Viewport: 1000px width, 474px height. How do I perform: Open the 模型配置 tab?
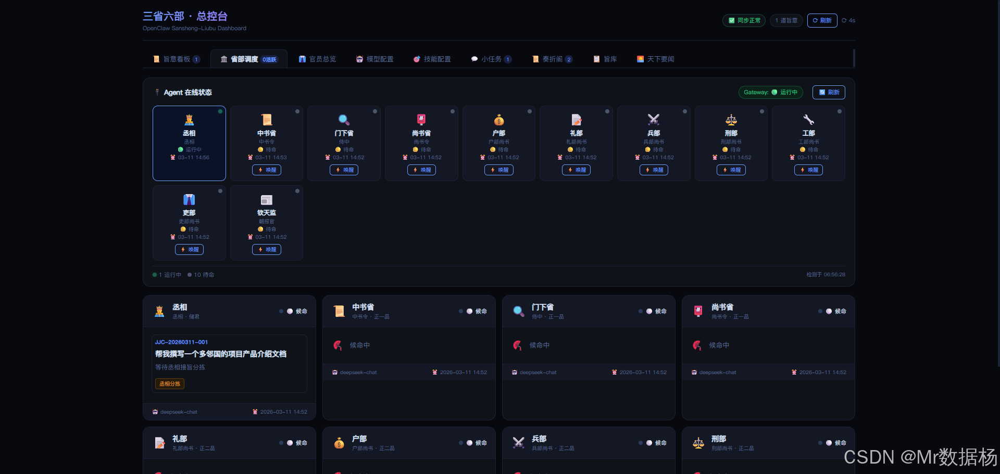374,59
